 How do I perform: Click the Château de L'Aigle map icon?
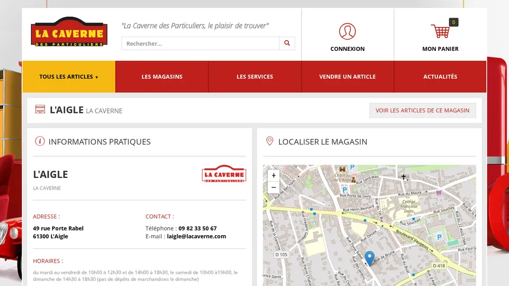tap(342, 169)
